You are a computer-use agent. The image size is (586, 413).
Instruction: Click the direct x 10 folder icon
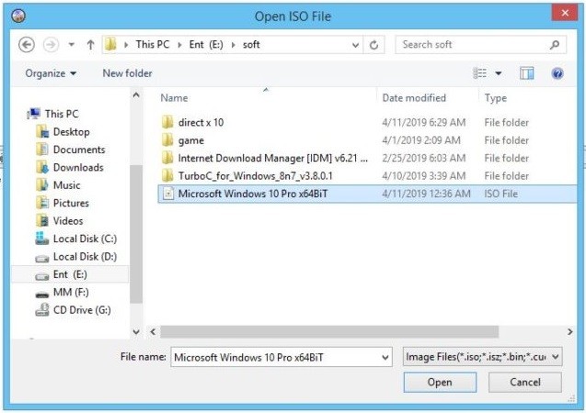point(167,122)
